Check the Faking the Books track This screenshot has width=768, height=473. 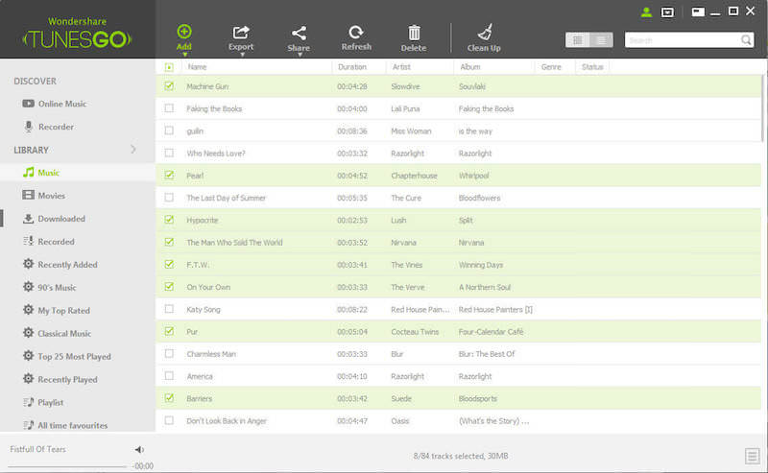169,108
